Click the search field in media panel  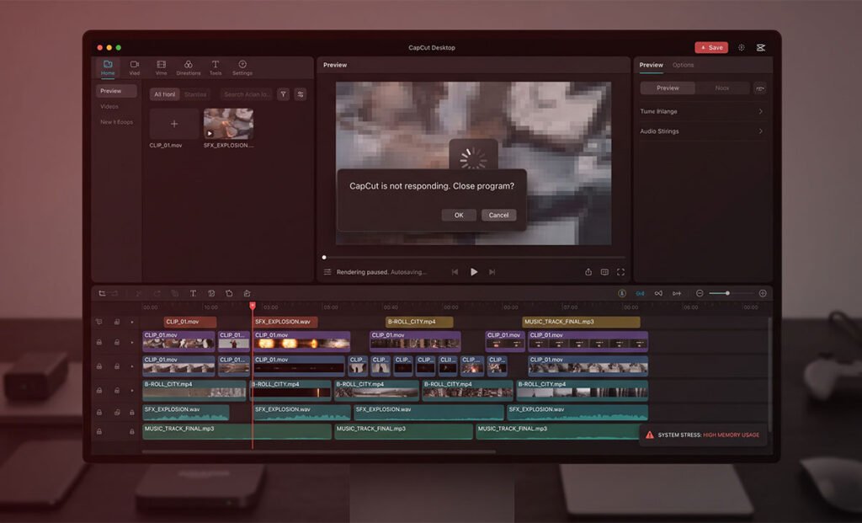(x=247, y=94)
